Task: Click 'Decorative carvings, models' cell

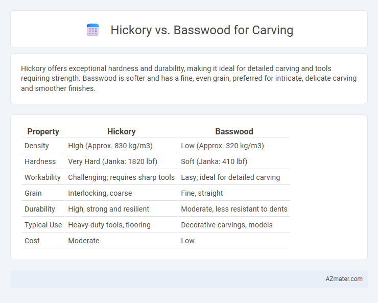Action: (x=234, y=225)
